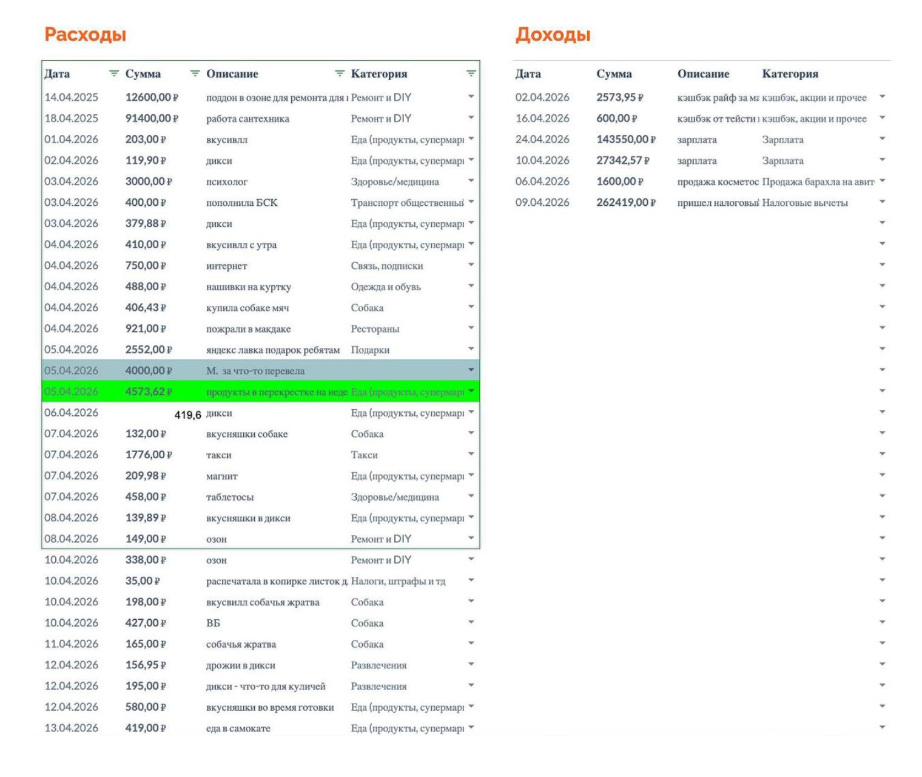922x777 pixels.
Task: Select the date cell 24.04.2026 in income
Action: coord(542,140)
